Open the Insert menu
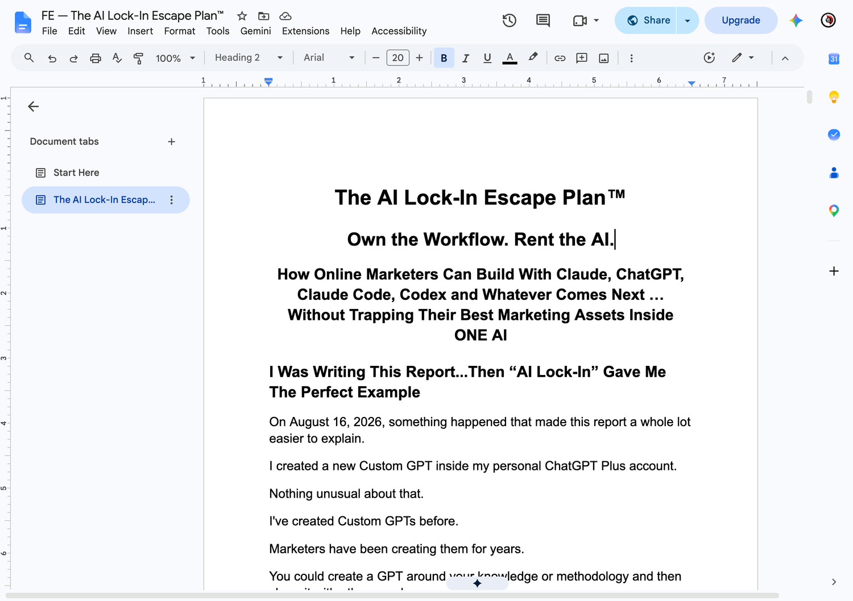This screenshot has height=601, width=853. pos(140,31)
